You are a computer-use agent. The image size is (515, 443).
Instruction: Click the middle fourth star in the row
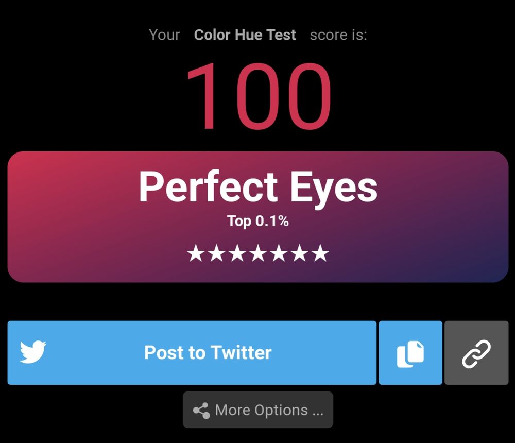(257, 253)
